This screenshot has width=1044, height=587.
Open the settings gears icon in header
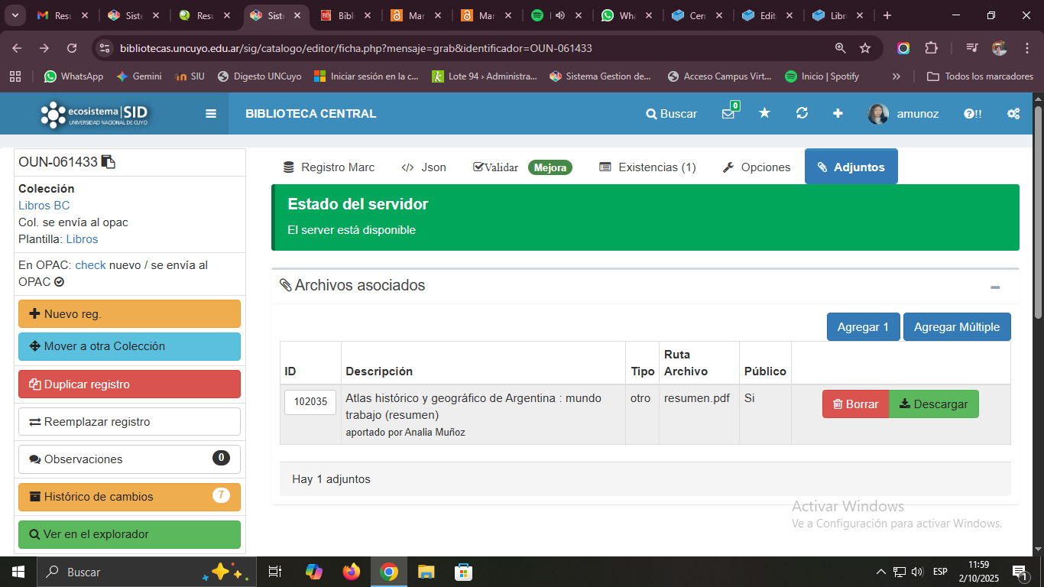pyautogui.click(x=1013, y=114)
